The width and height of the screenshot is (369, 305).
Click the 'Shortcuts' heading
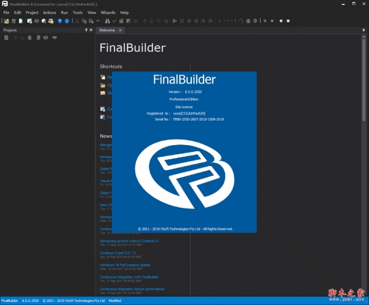pos(111,66)
